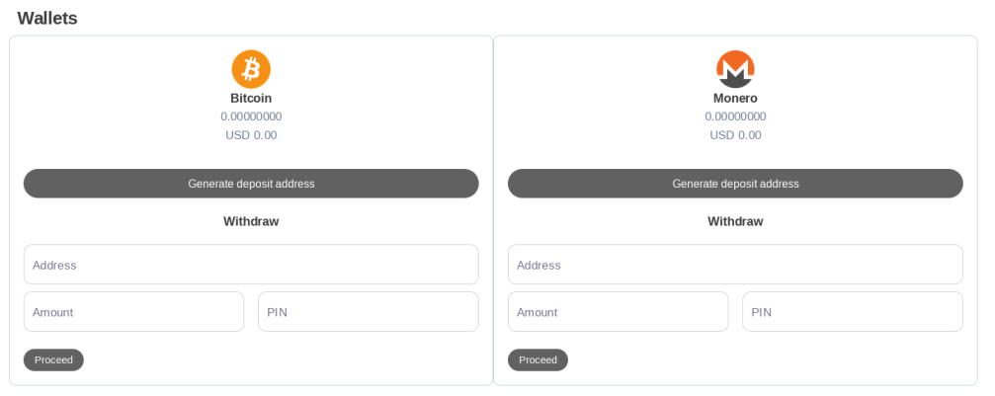Click the Monero wallet name label
The image size is (995, 396).
coord(735,99)
